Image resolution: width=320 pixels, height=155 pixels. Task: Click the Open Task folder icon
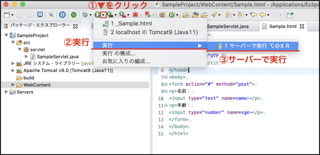pyautogui.click(x=195, y=15)
